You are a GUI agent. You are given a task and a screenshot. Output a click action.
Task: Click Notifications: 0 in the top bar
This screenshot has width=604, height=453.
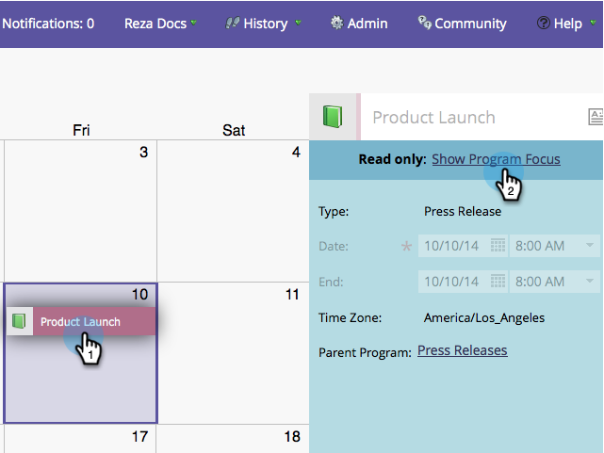point(48,24)
